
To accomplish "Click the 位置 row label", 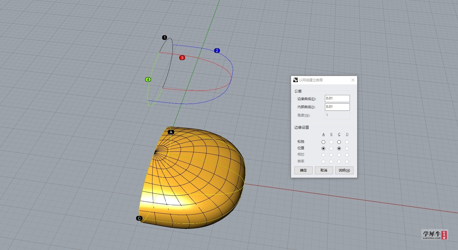I will (301, 148).
